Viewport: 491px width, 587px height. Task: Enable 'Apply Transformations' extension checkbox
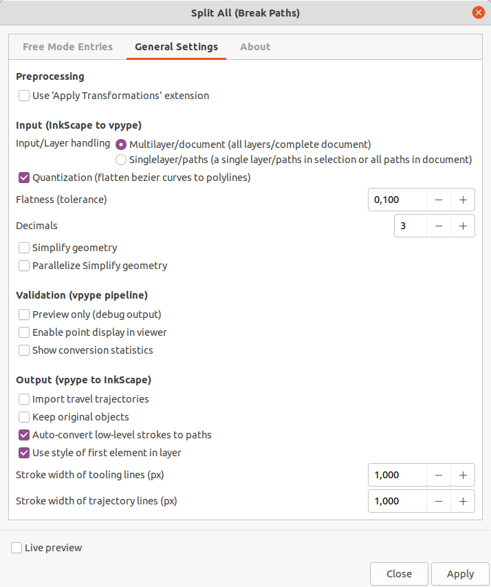click(24, 96)
